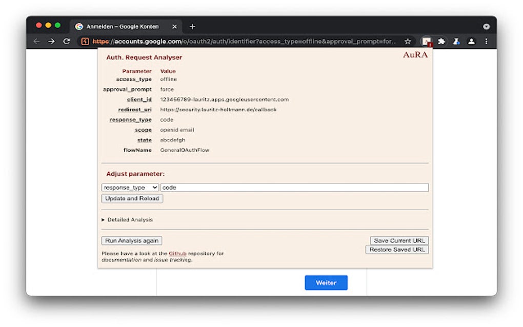The height and width of the screenshot is (327, 523).
Task: Open the Chrome profile avatar icon
Action: point(472,41)
